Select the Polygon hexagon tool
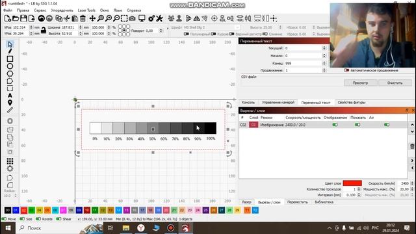 point(10,73)
